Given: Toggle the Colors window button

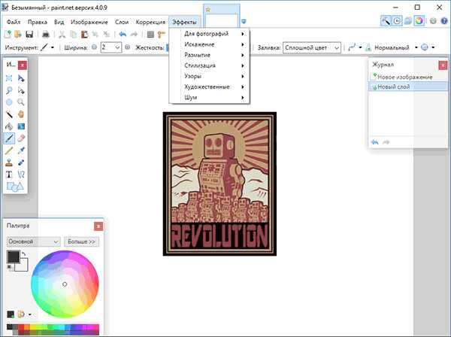Looking at the screenshot, I should (x=419, y=20).
